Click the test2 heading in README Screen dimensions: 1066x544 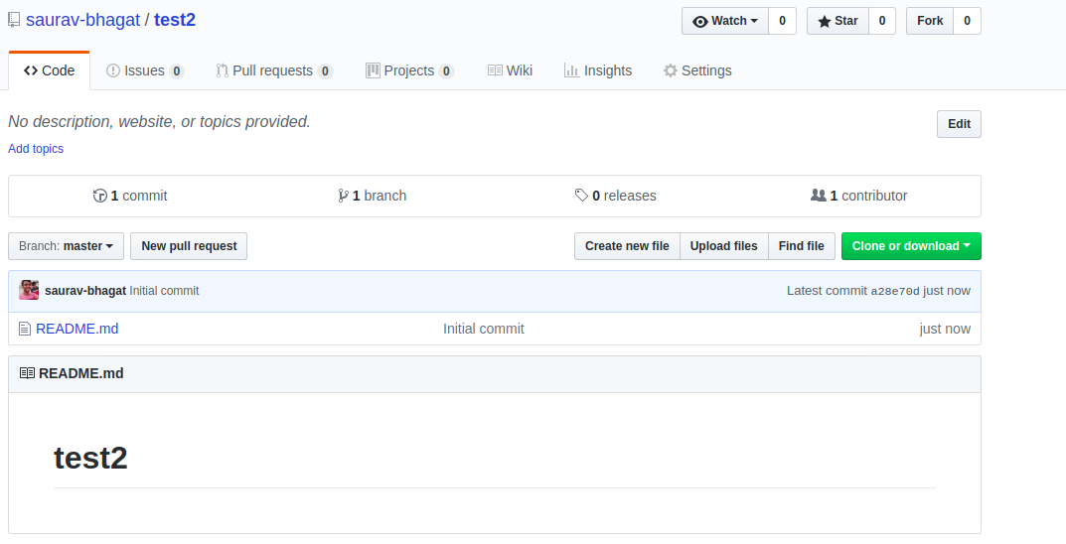tap(90, 458)
